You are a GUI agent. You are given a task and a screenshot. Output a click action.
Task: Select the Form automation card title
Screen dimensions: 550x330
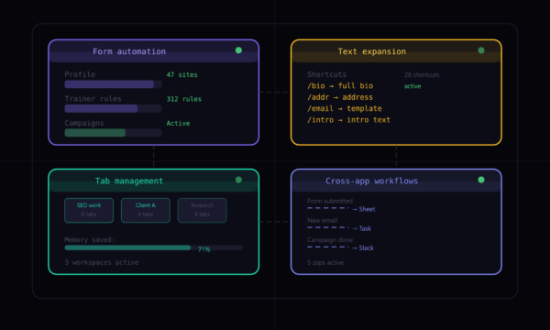(129, 51)
